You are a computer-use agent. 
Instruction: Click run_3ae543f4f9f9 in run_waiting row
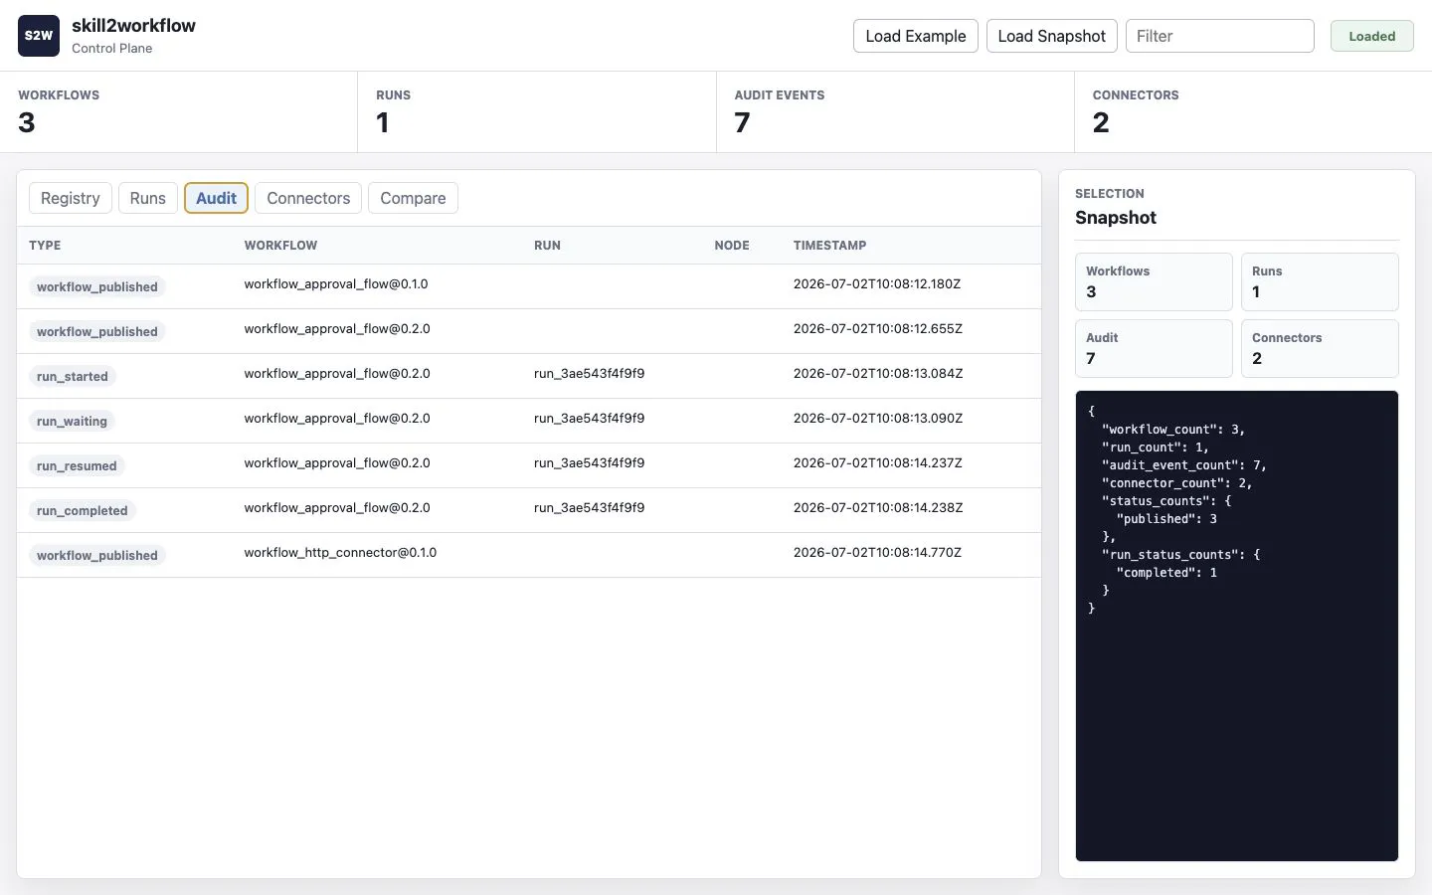(589, 419)
